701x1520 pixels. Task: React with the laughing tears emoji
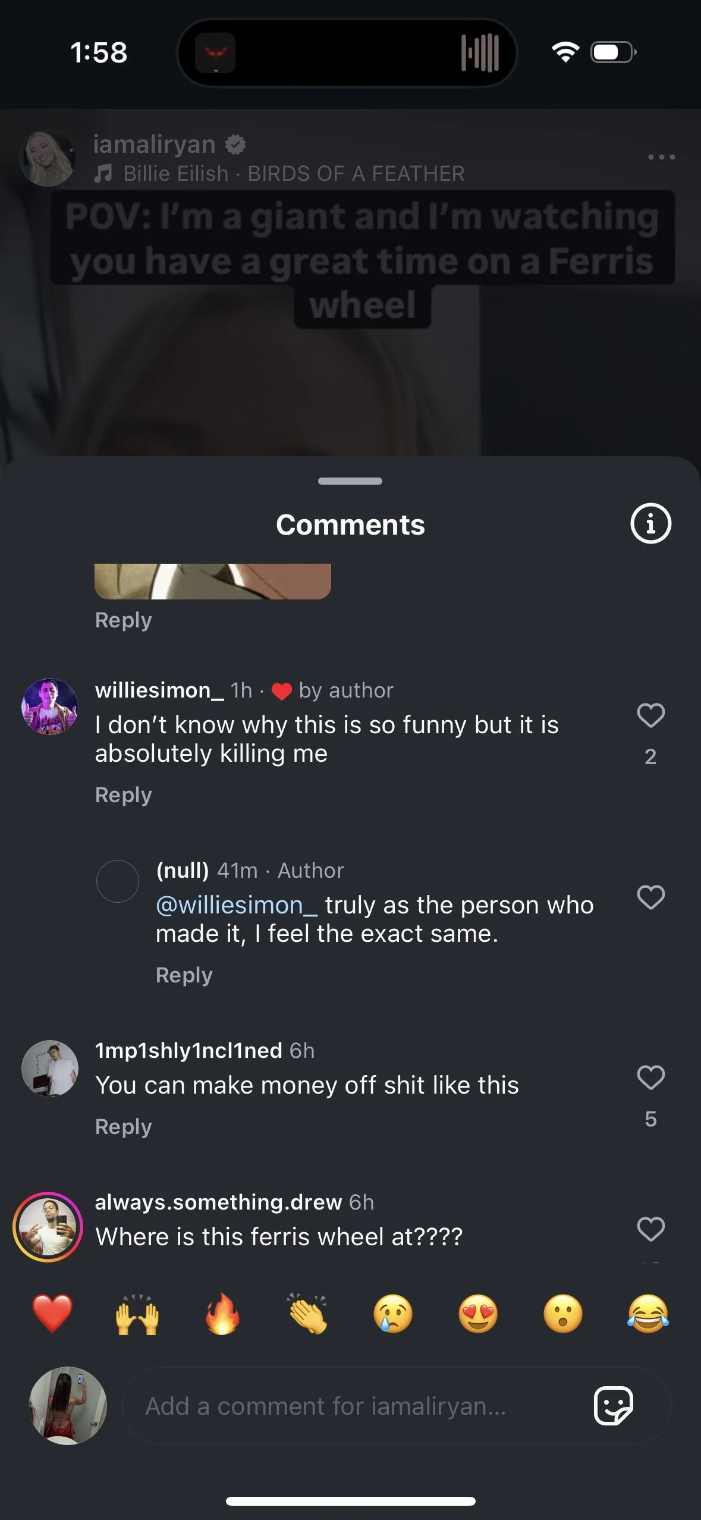pyautogui.click(x=647, y=1313)
